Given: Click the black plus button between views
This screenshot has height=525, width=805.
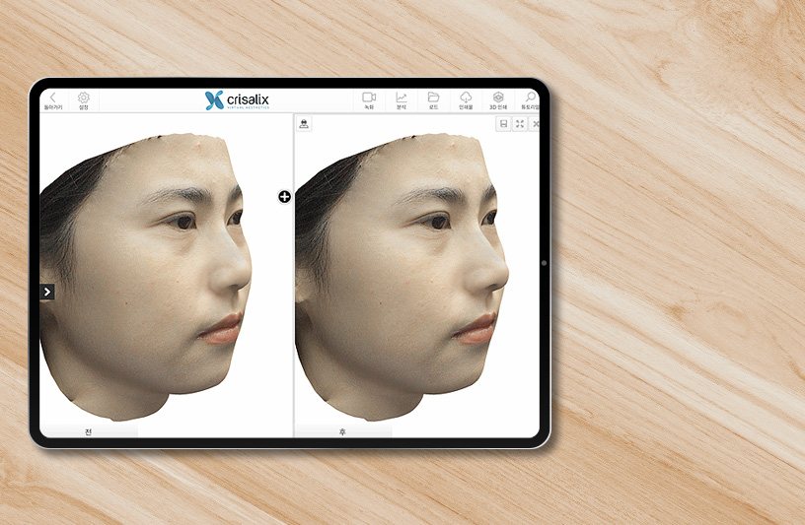Looking at the screenshot, I should pos(284,196).
